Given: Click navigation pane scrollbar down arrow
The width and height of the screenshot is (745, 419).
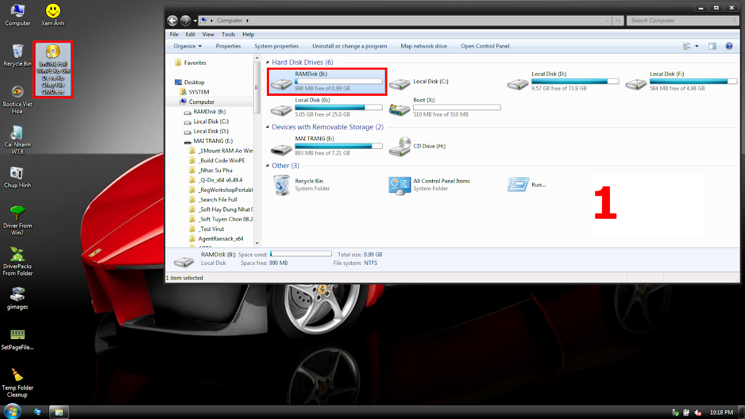Looking at the screenshot, I should pos(257,243).
